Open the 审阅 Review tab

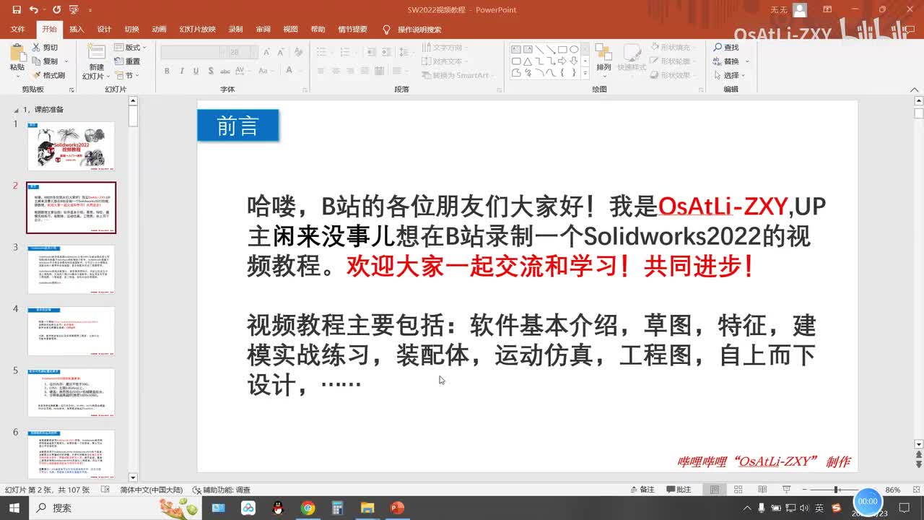tap(263, 30)
